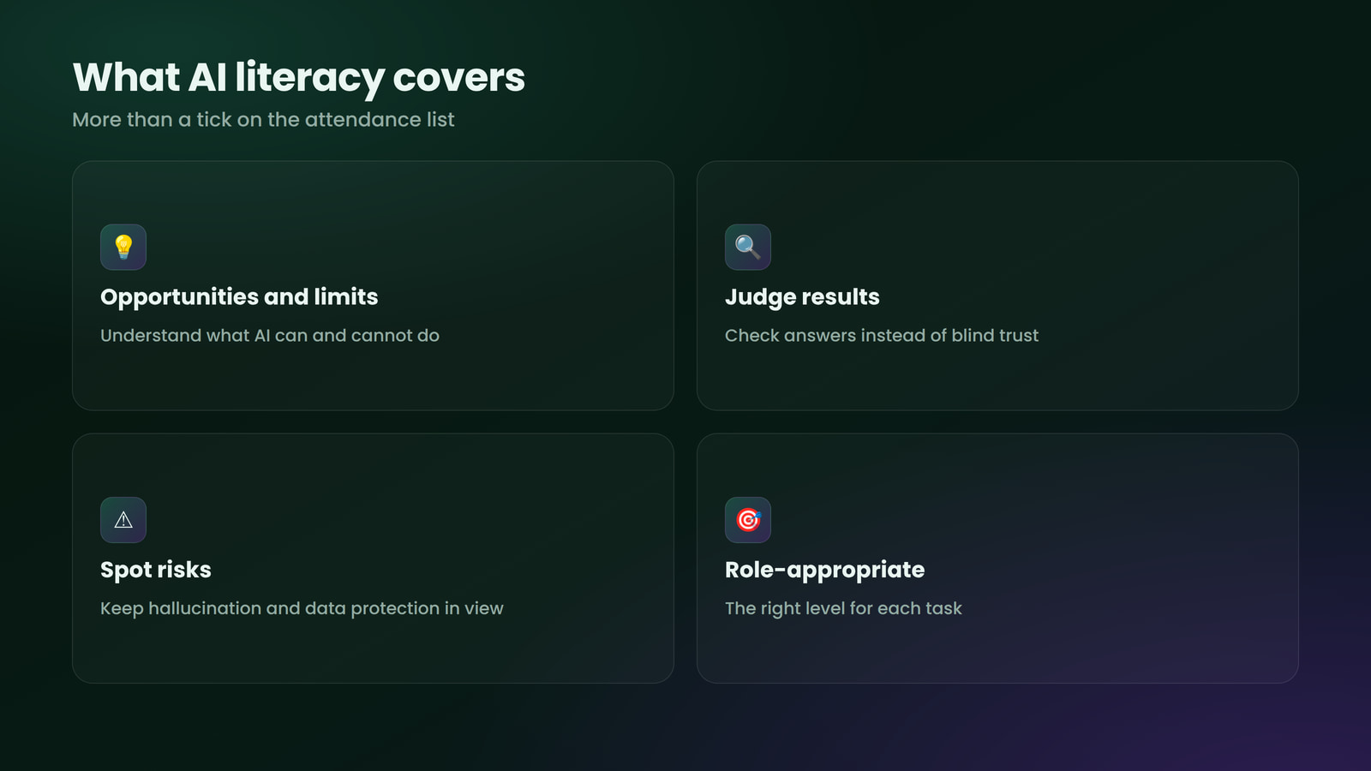Click the word 'hallucination' in Spot risks card
This screenshot has height=771, width=1371.
click(205, 608)
